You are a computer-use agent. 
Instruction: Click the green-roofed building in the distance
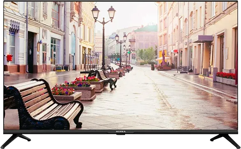(144, 38)
